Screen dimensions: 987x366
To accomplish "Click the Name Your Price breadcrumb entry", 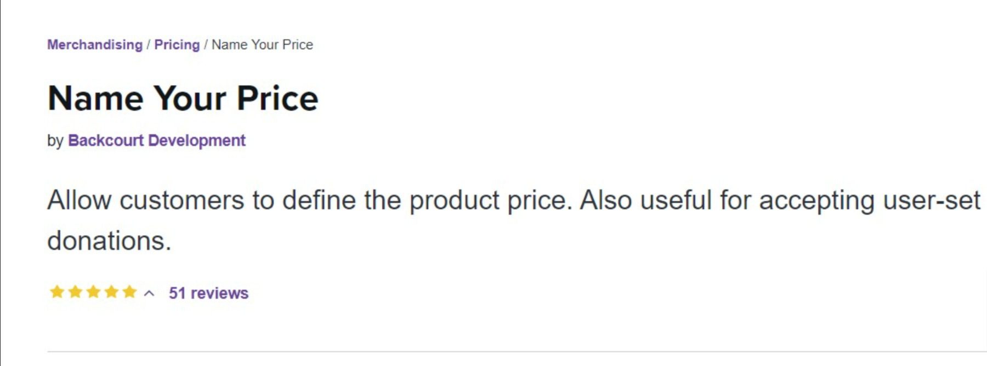I will pyautogui.click(x=262, y=45).
